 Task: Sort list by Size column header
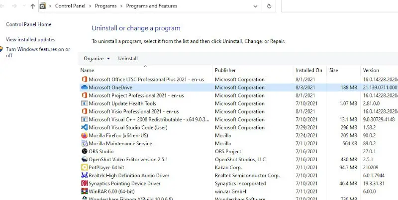tap(333, 70)
